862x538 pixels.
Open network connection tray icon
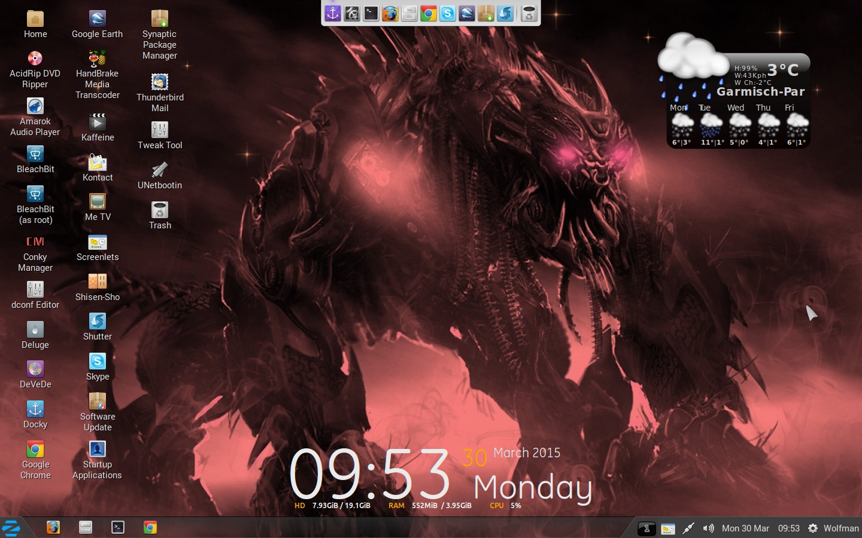coord(688,528)
